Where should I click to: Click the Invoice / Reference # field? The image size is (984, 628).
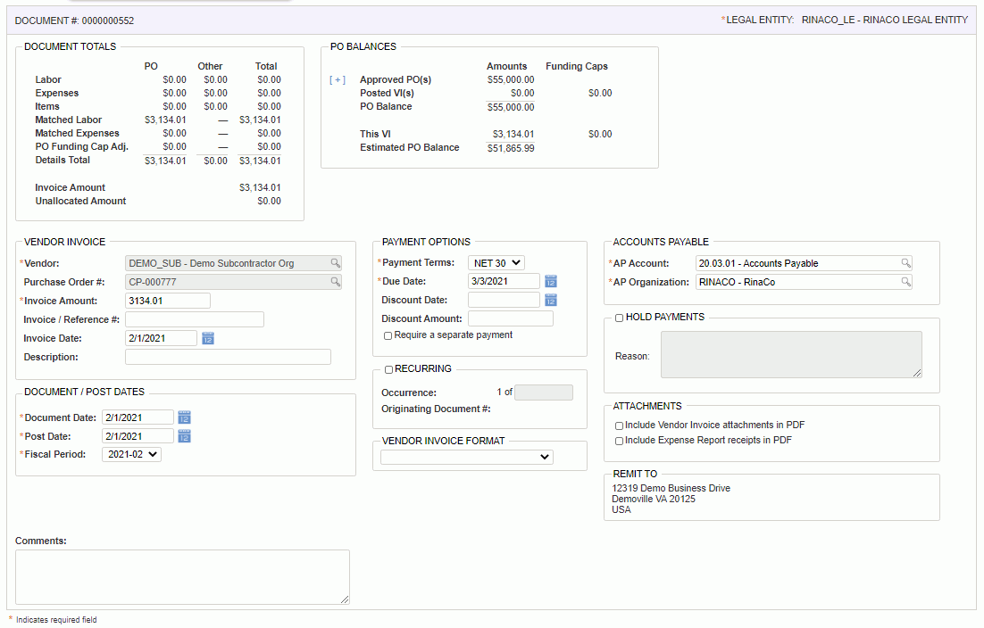coord(195,319)
